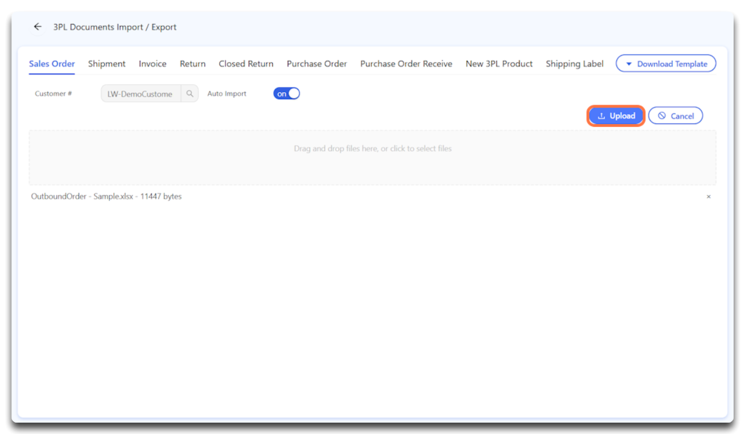Select the Invoice tab
This screenshot has height=434, width=745.
pos(153,64)
